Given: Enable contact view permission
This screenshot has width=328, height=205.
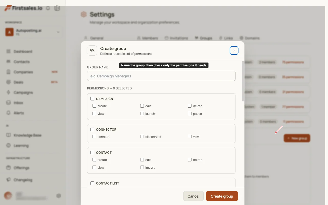Looking at the screenshot, I should tap(94, 167).
